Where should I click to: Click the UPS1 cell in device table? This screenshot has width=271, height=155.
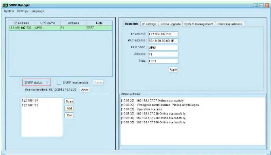(x=48, y=28)
